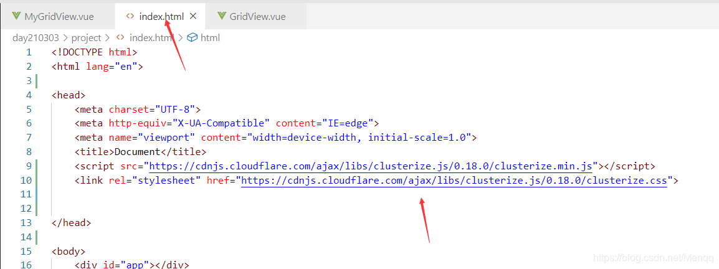Click line number 9 in gutter
Viewport: 719px width, 269px height.
point(29,166)
